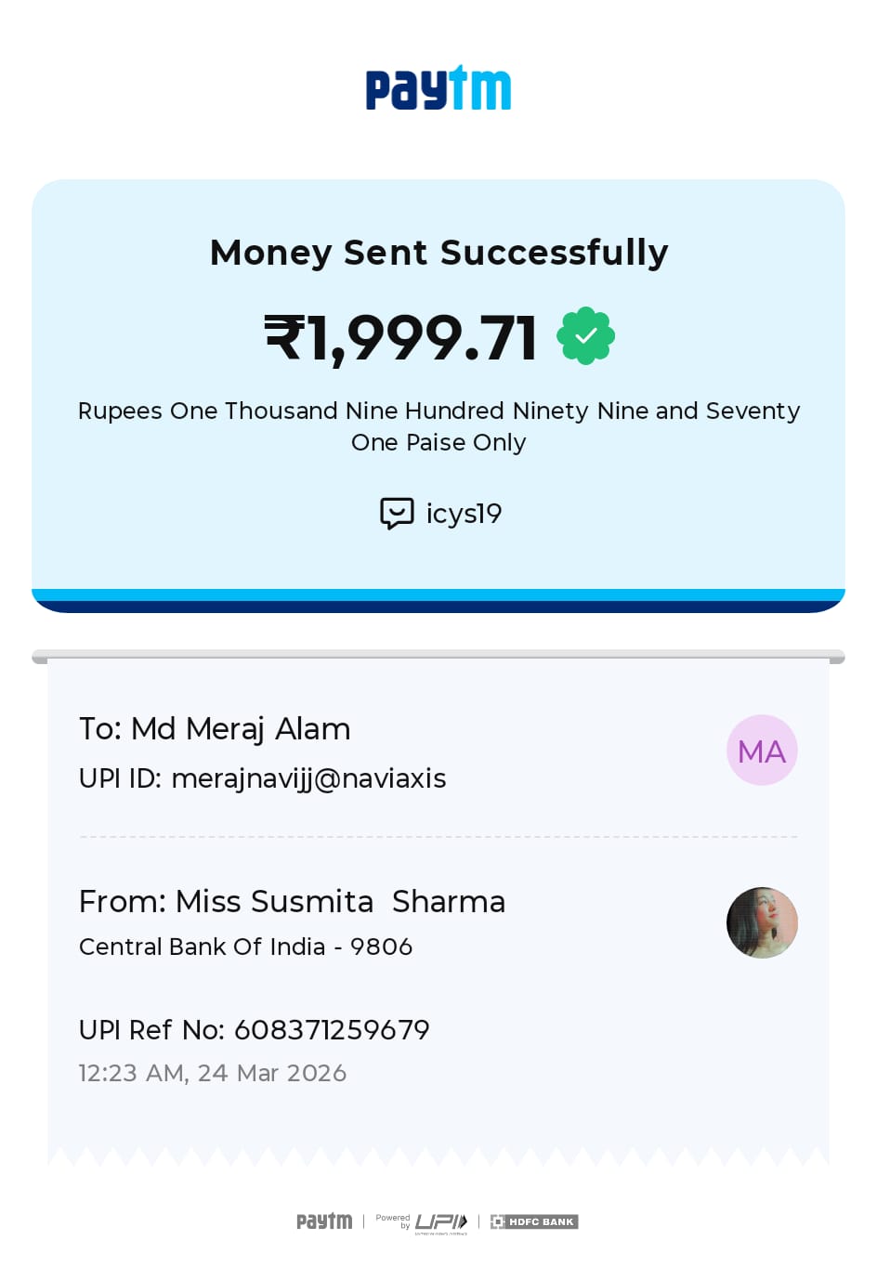
Task: Select the ₹1,999.71 amount
Action: pos(402,337)
